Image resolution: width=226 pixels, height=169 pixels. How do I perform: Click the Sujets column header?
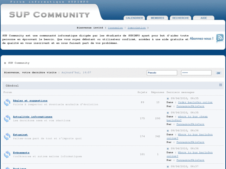point(142,92)
